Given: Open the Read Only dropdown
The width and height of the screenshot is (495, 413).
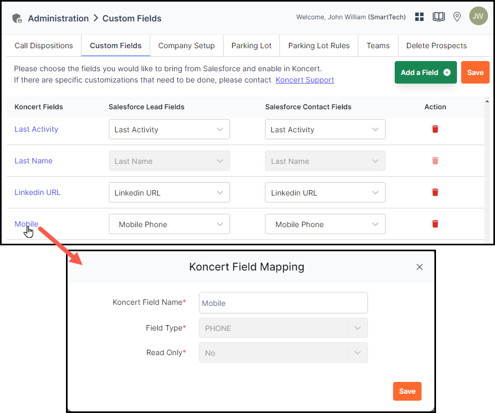Looking at the screenshot, I should pos(283,352).
